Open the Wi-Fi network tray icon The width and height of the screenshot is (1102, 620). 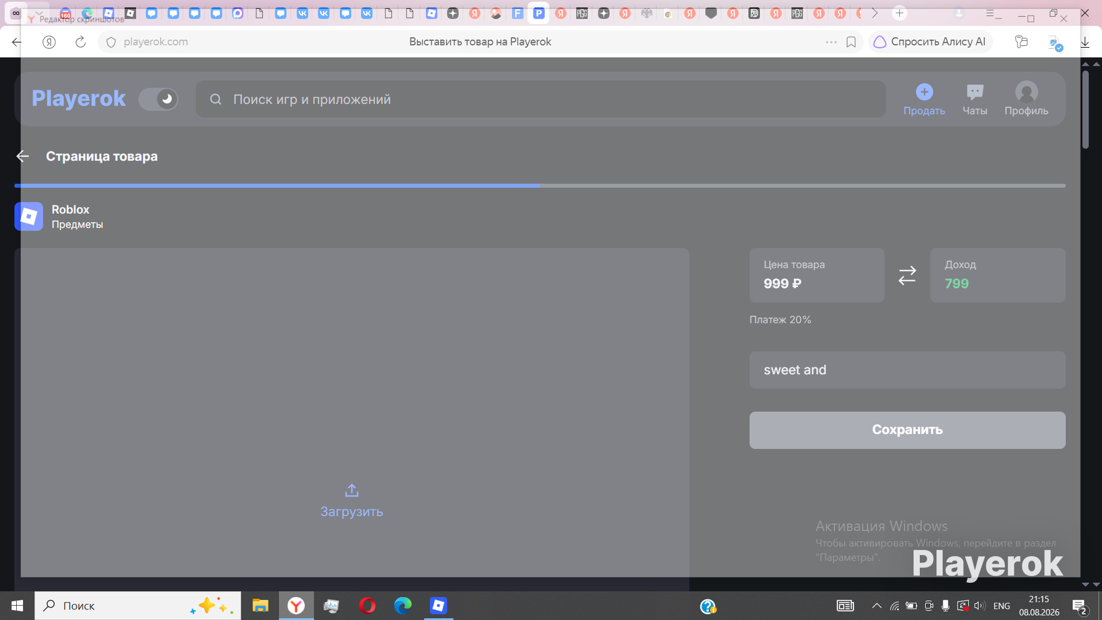pos(894,606)
